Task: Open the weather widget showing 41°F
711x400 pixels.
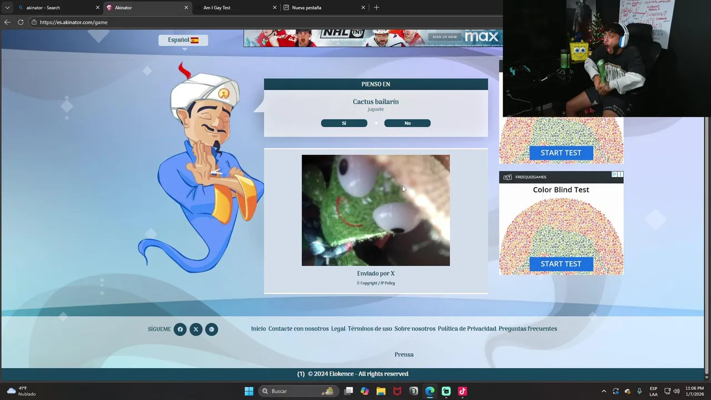Action: pyautogui.click(x=21, y=391)
